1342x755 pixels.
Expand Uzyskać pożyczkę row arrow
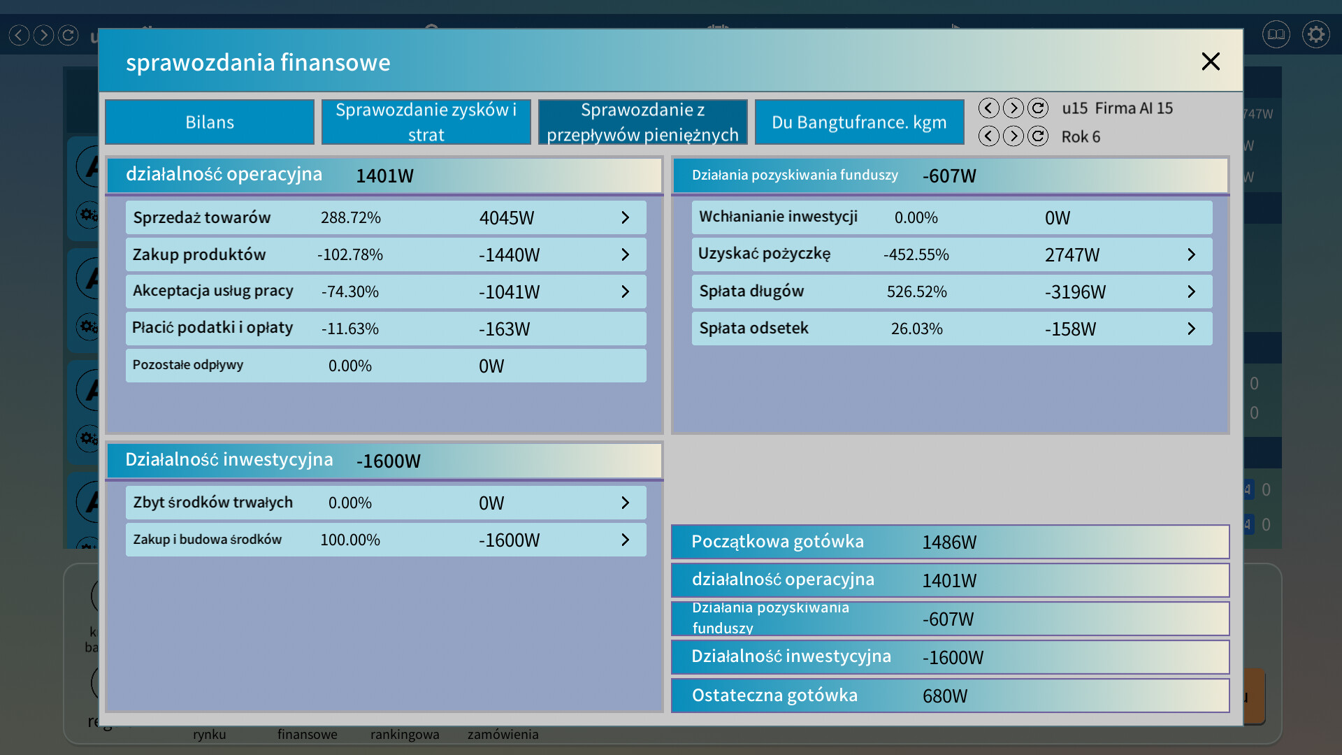click(1191, 255)
